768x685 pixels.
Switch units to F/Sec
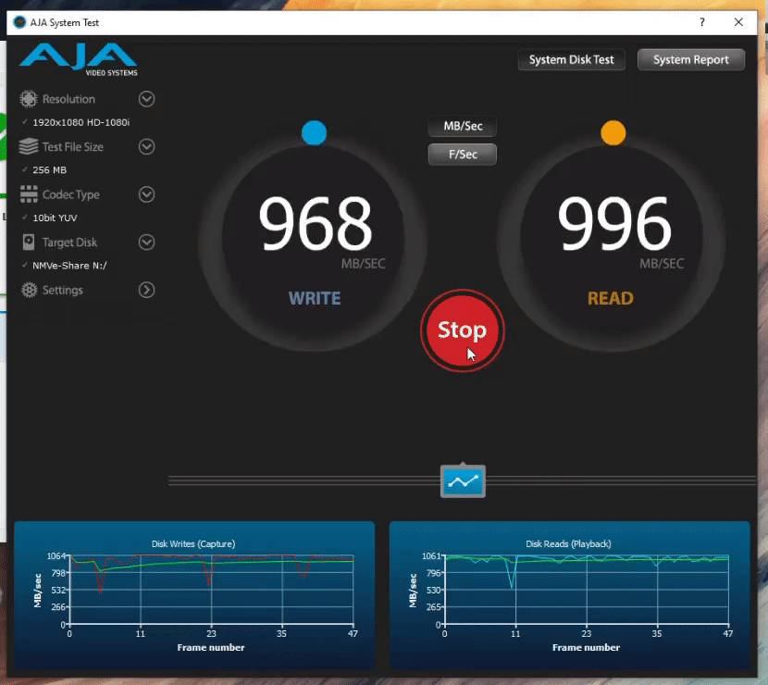pos(463,155)
